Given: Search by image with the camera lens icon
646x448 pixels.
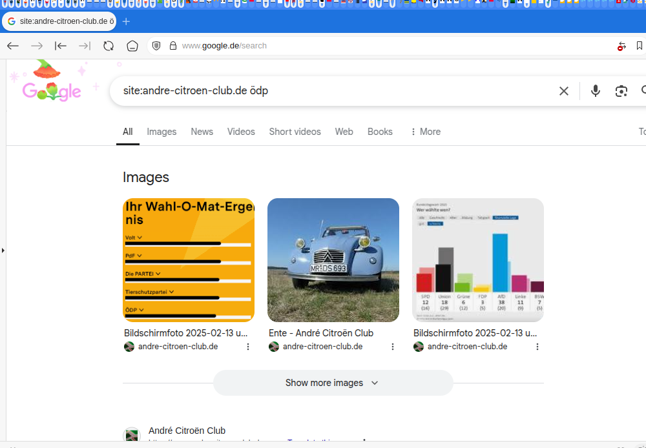Looking at the screenshot, I should pyautogui.click(x=621, y=91).
